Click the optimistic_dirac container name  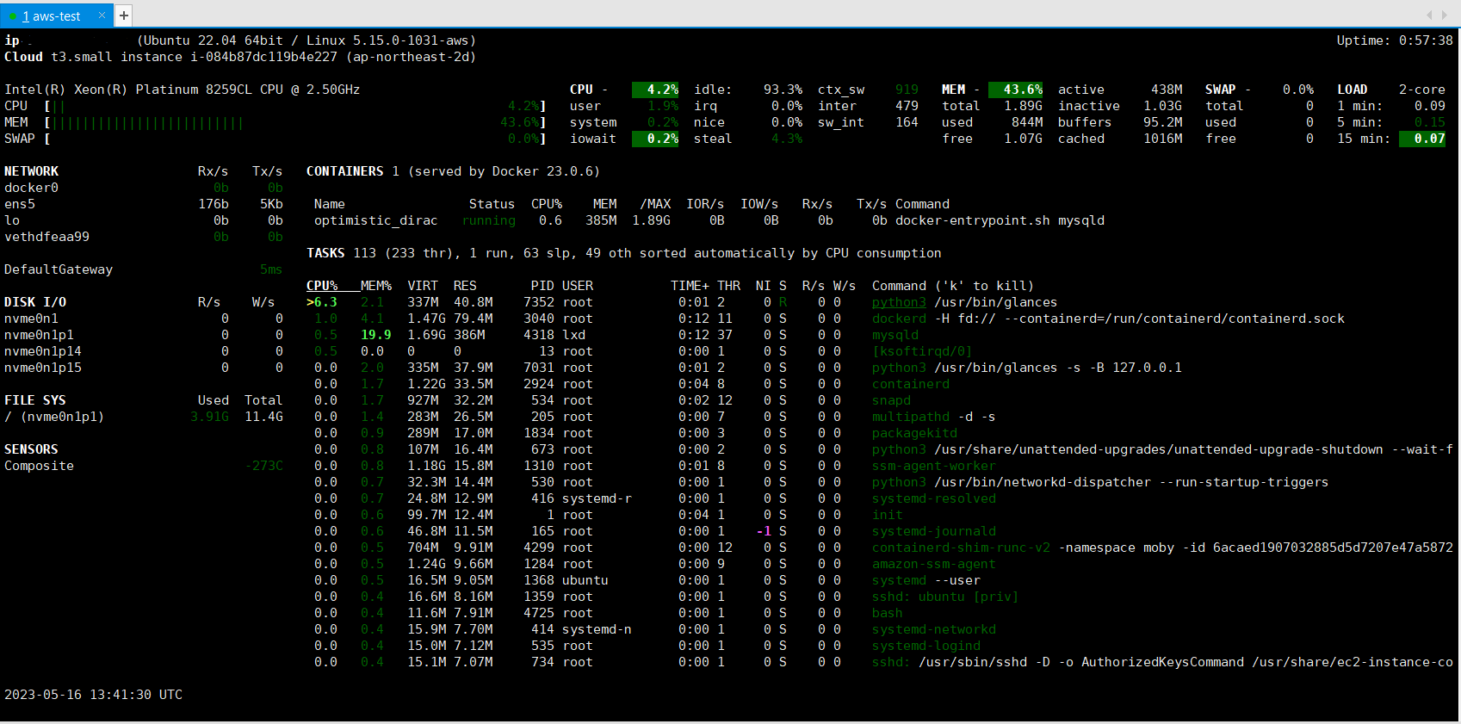coord(375,220)
